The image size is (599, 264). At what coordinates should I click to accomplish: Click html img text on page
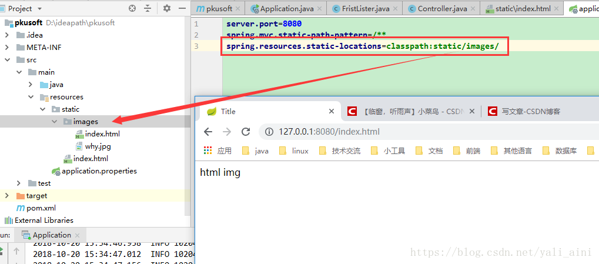point(220,173)
